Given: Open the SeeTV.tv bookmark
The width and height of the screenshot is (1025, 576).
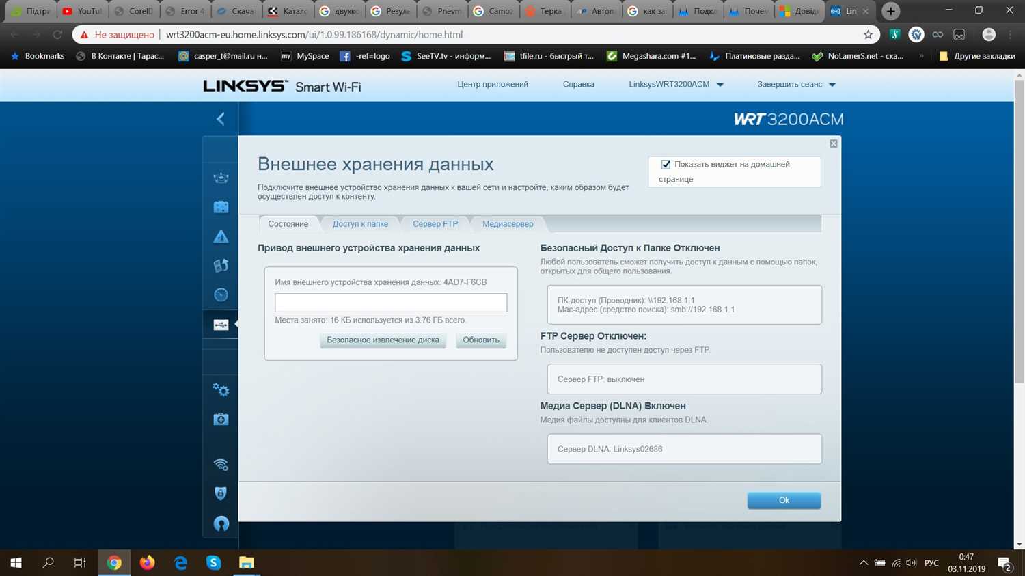Looking at the screenshot, I should (446, 56).
